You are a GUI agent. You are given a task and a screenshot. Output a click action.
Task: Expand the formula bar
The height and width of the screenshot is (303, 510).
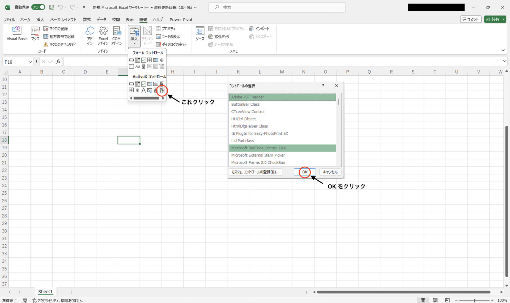click(504, 62)
